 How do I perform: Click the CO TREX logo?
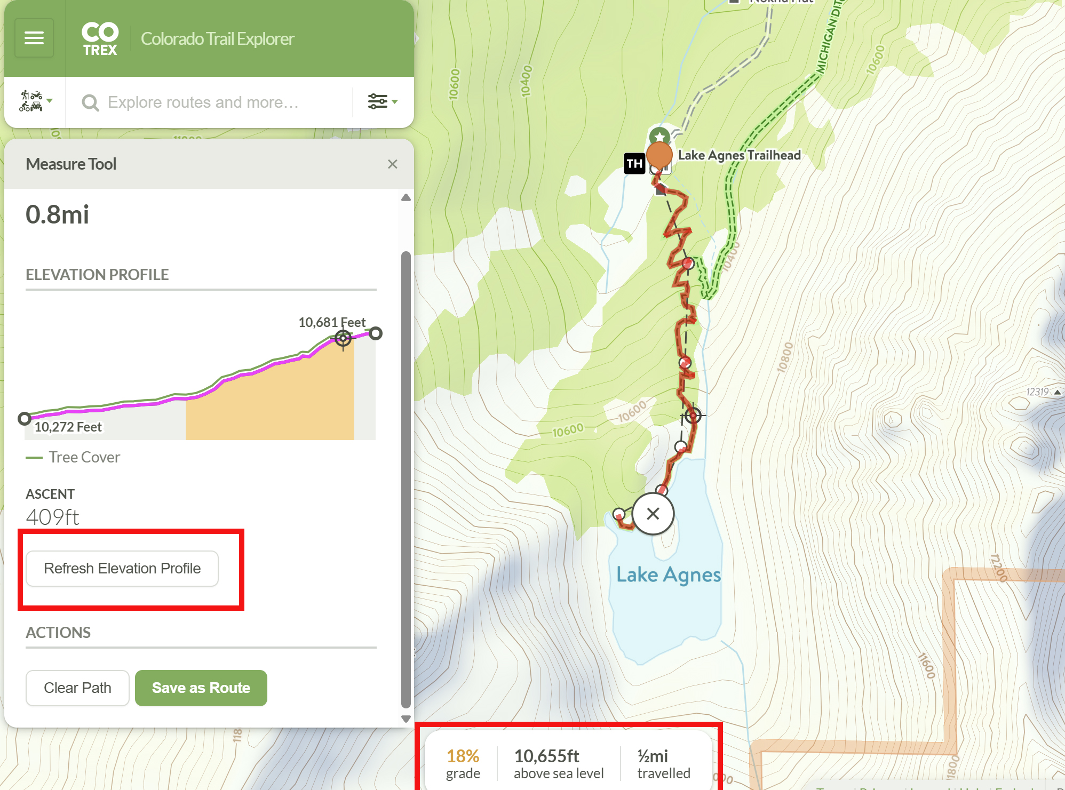tap(100, 38)
